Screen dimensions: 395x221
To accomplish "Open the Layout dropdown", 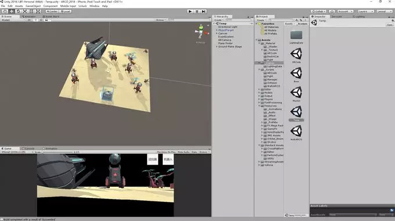I will [385, 12].
